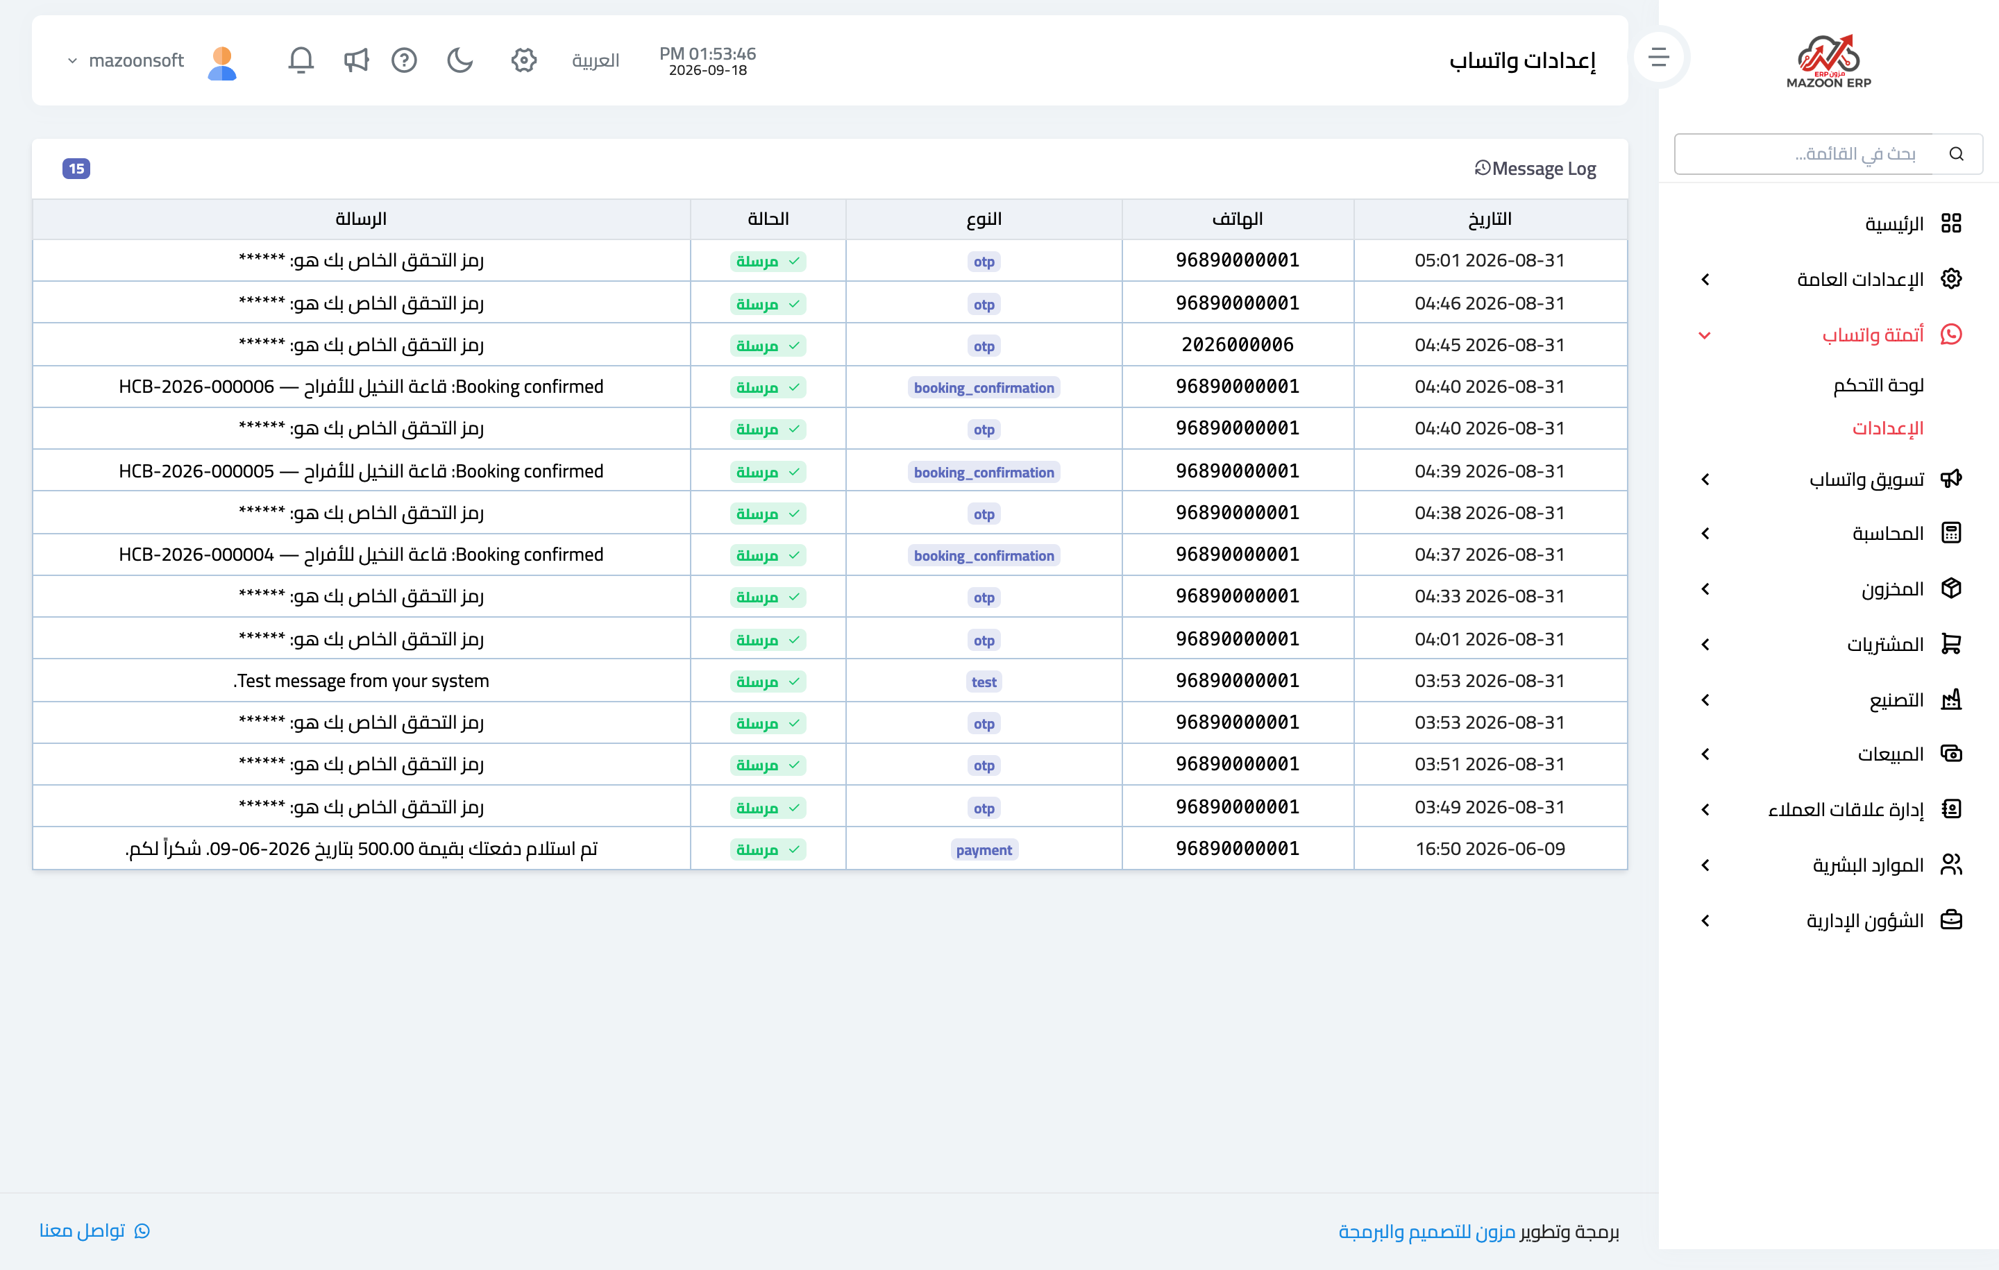1999x1270 pixels.
Task: Click the 15 message count badge
Action: click(76, 169)
